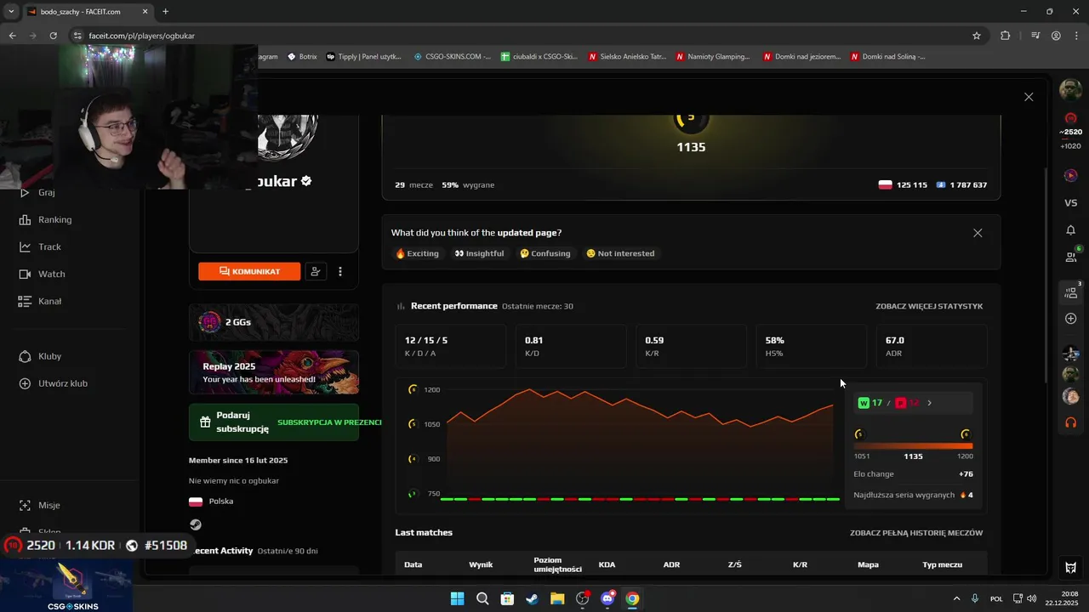Select the Exciting feedback option
This screenshot has height=612, width=1089.
pos(417,253)
